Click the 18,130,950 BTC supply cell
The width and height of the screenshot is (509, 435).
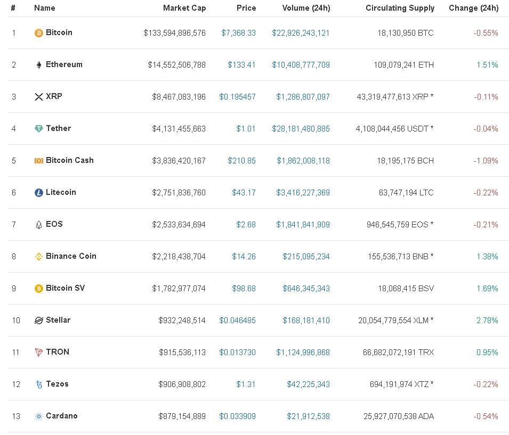tap(406, 33)
